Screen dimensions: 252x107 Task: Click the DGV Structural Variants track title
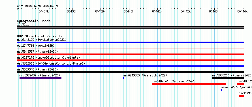coord(40,36)
